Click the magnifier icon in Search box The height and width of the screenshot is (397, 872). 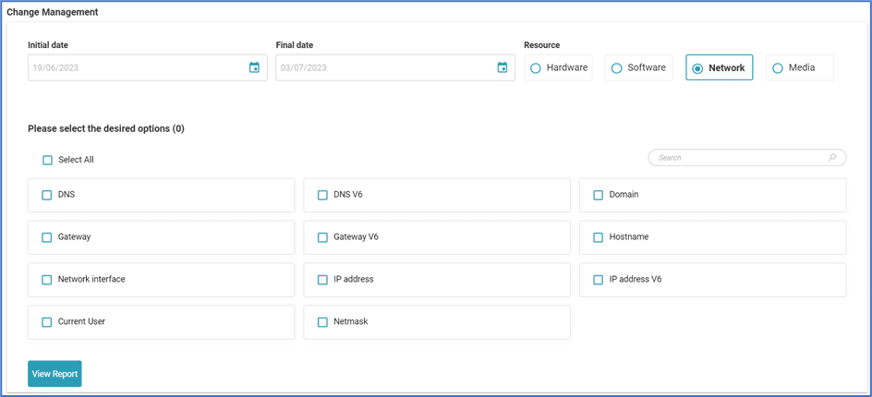[832, 158]
